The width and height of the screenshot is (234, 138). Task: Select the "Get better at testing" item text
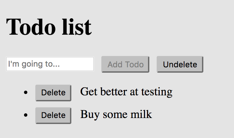coord(126,91)
